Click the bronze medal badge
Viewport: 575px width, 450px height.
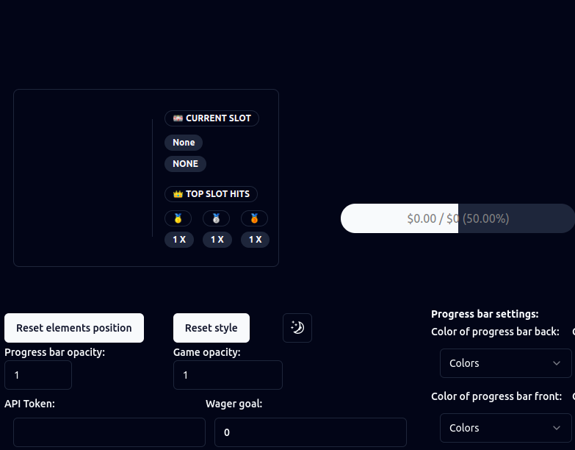[254, 218]
